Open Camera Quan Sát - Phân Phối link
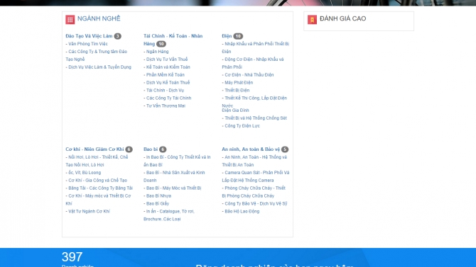The width and height of the screenshot is (476, 267). [256, 176]
